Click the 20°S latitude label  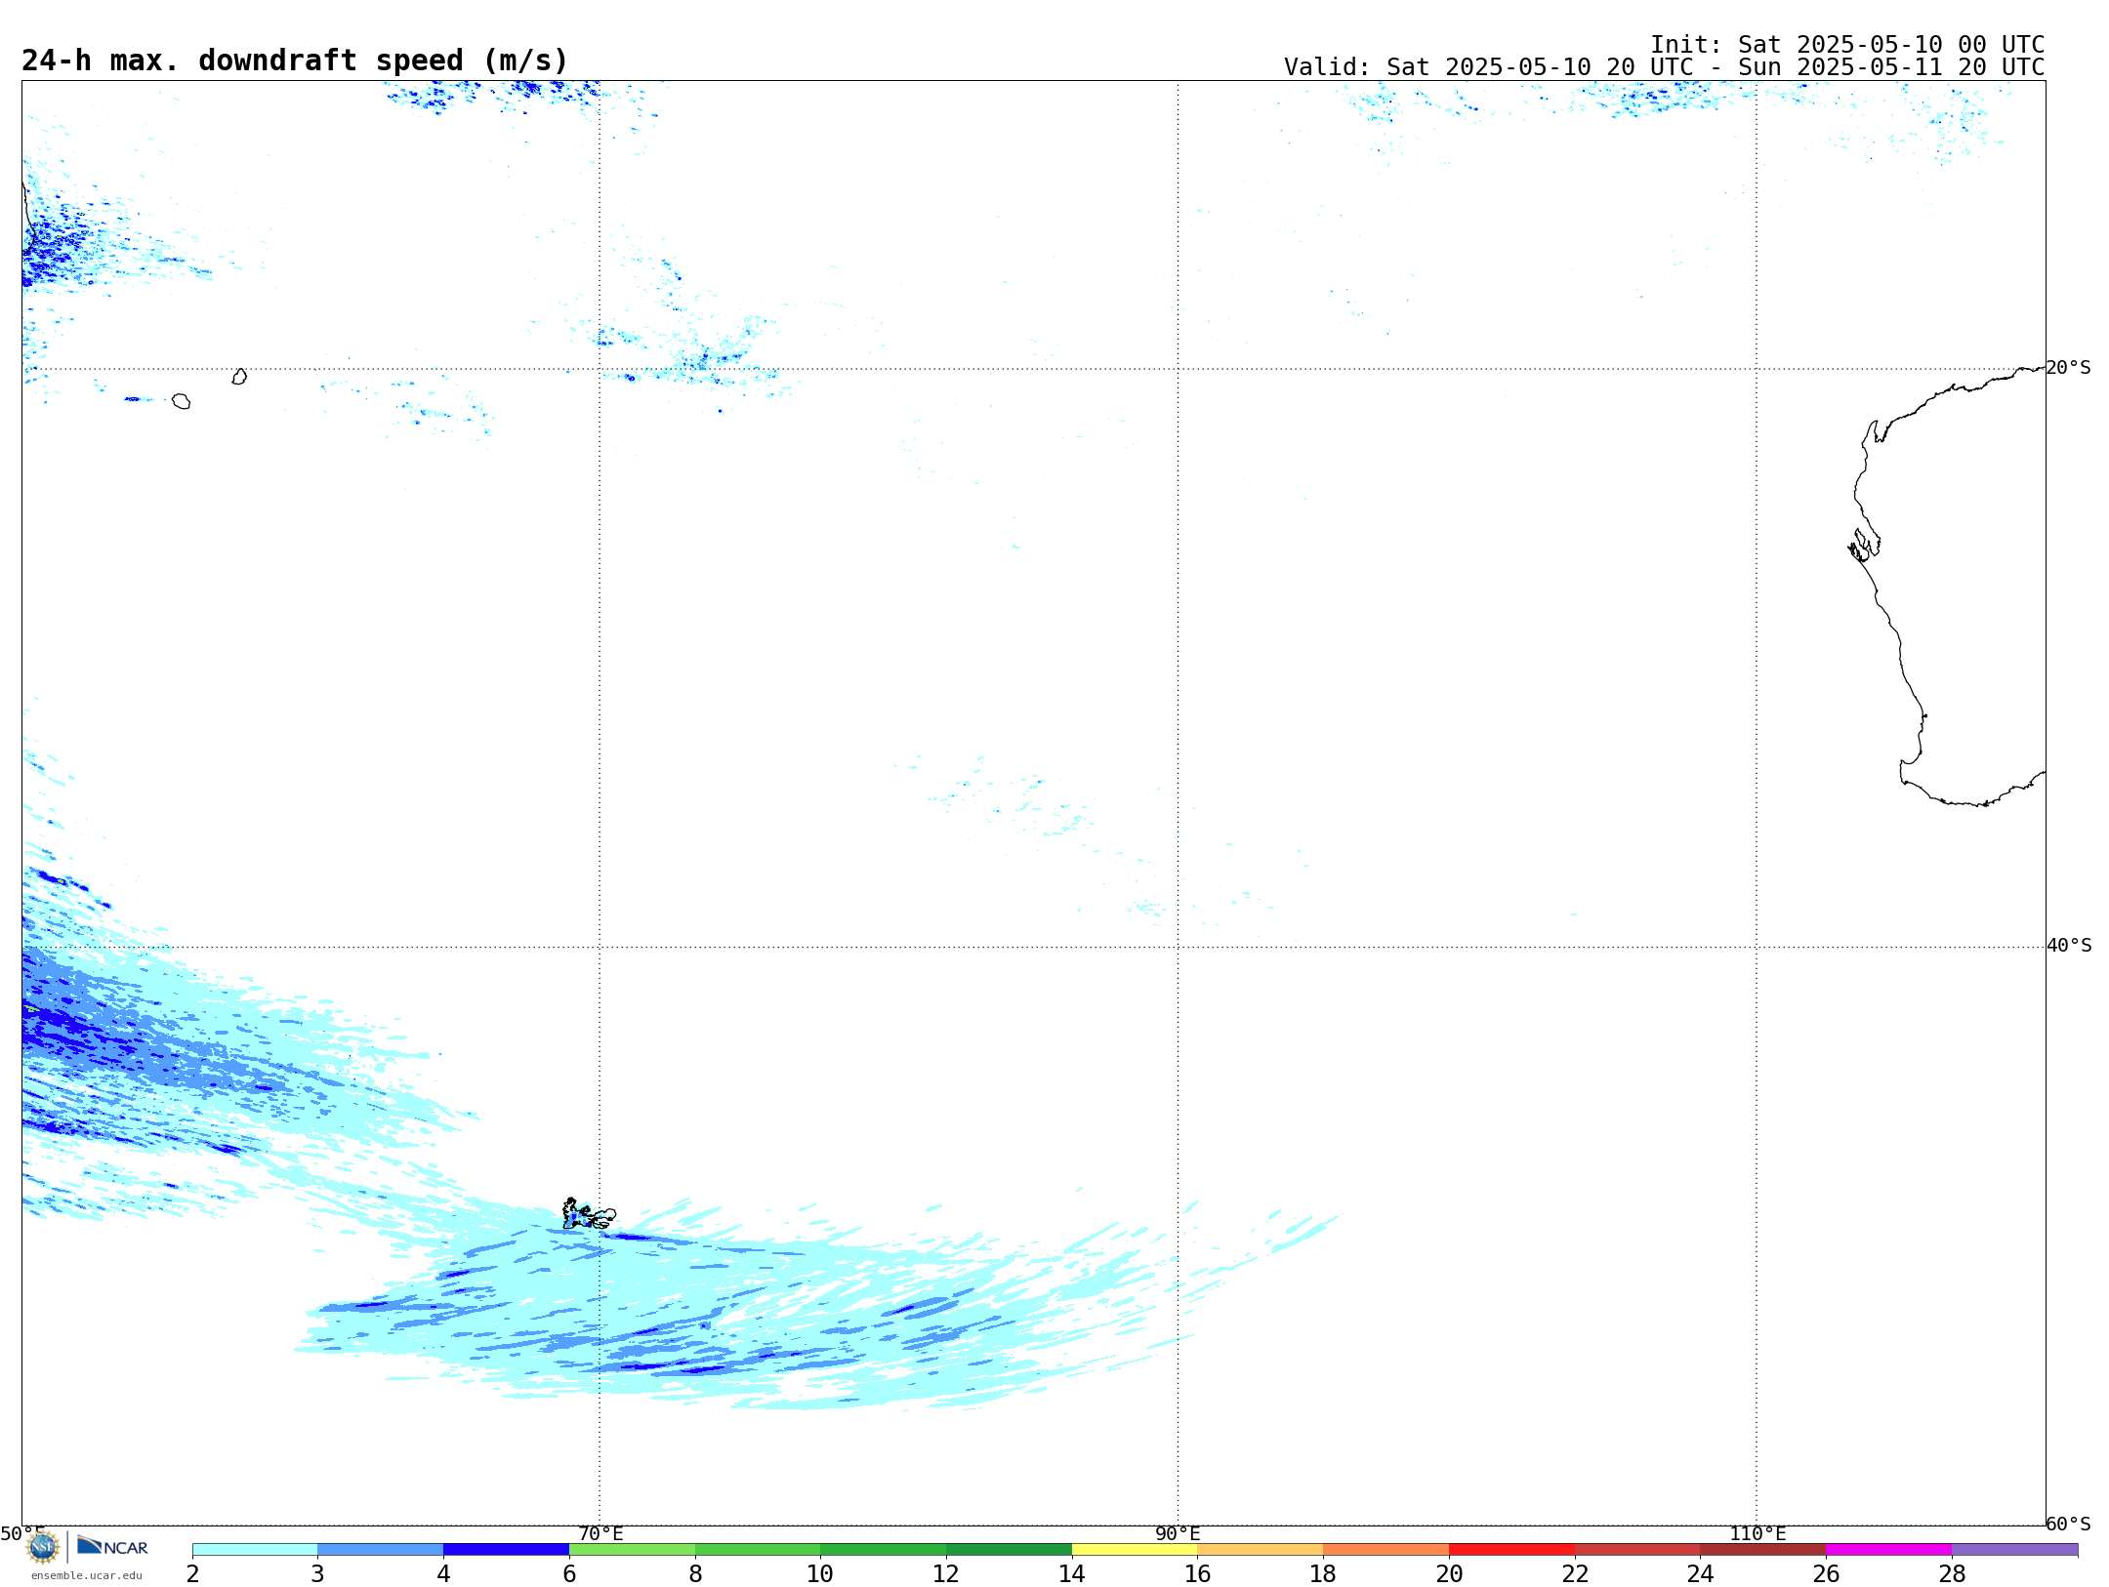click(x=2068, y=368)
